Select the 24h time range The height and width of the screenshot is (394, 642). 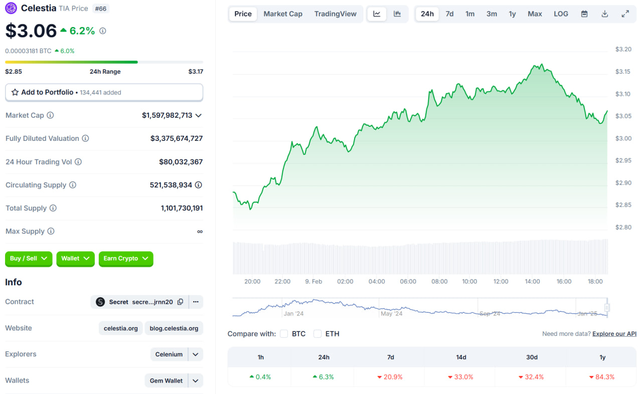pyautogui.click(x=427, y=14)
